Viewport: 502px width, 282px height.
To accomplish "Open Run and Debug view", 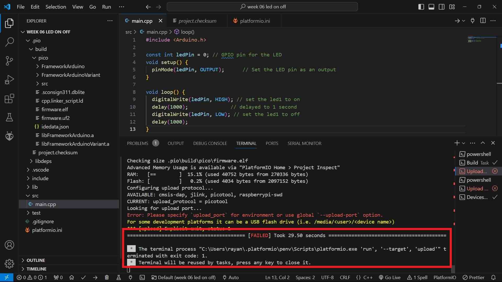I will (9, 80).
